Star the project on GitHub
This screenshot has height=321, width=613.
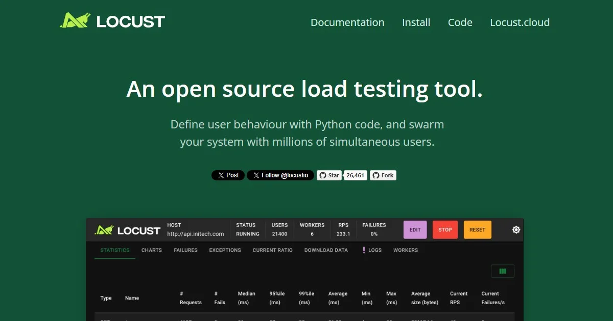[329, 175]
